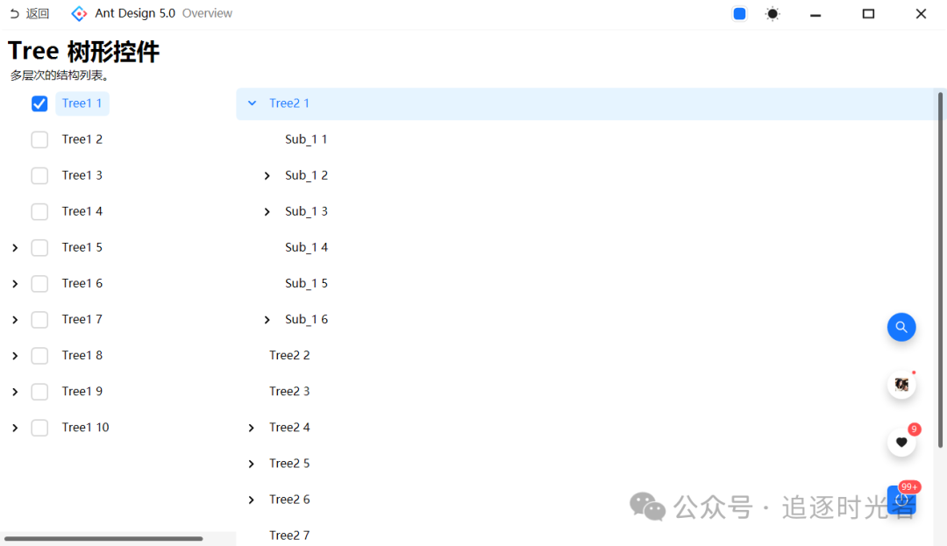Click the floating button with 99+ badge
Viewport: 947px width, 546px height.
pos(901,500)
